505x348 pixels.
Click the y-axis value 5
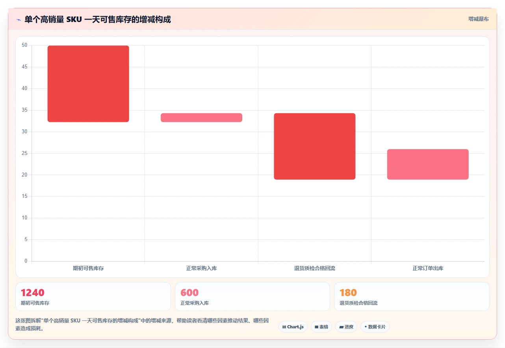[x=26, y=239]
